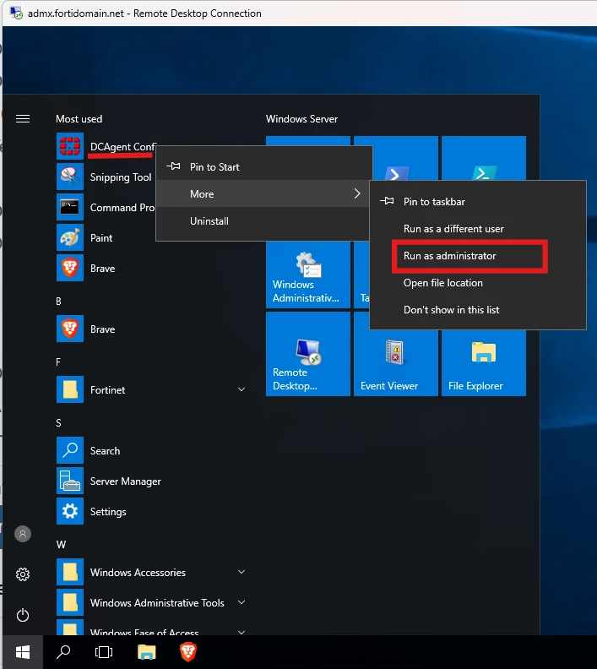Choose Open file location
Screen dimensions: 597x669
click(478, 283)
